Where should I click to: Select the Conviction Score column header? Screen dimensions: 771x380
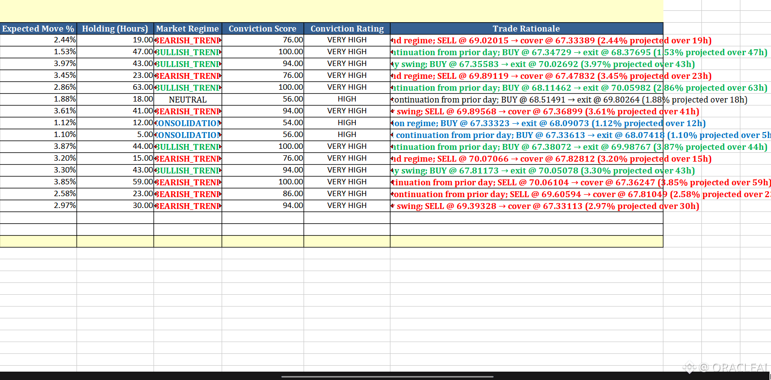tap(263, 29)
